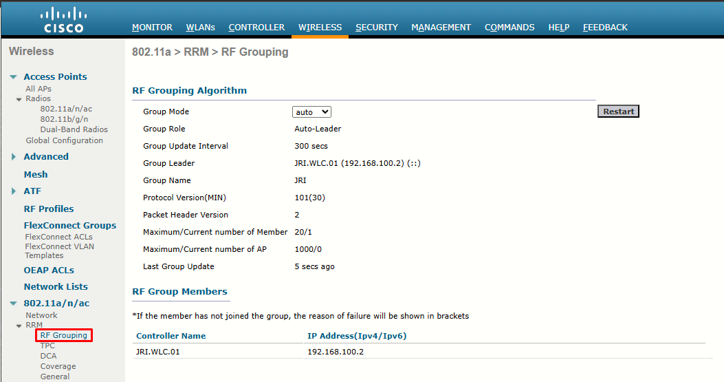Open Access Points in sidebar
Image resolution: width=724 pixels, height=382 pixels.
(x=56, y=77)
